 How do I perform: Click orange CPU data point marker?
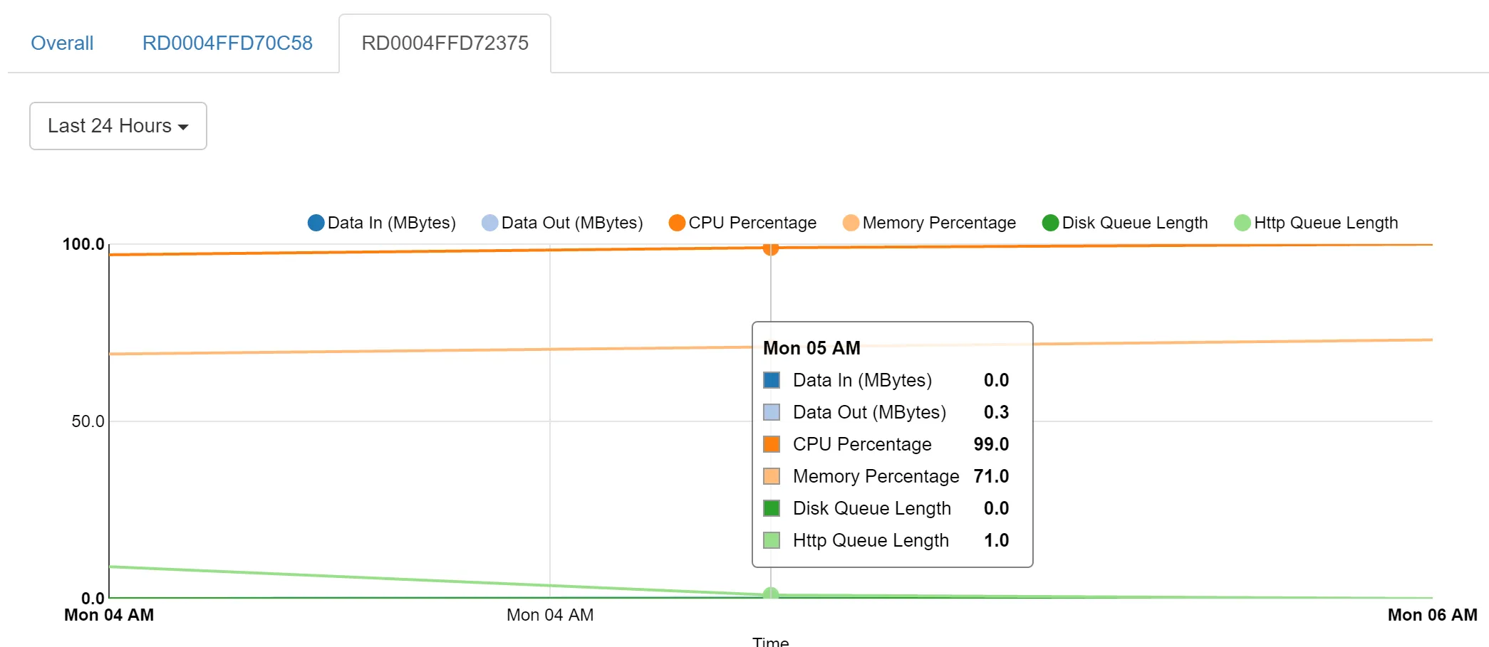(770, 248)
